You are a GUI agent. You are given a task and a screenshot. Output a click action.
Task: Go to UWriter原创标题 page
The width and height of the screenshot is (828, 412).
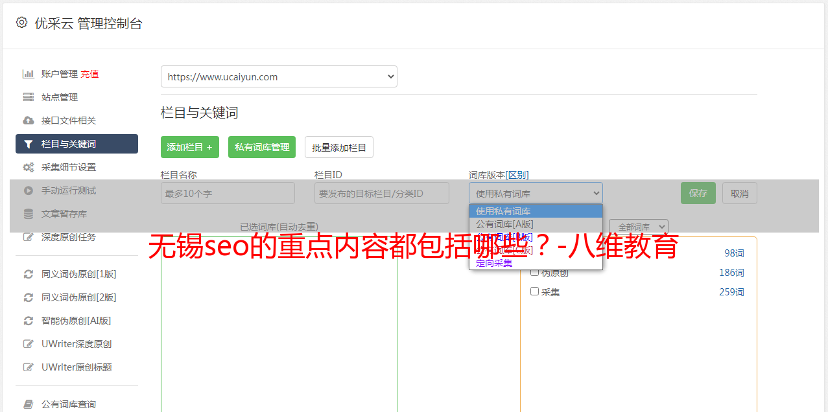pos(77,367)
